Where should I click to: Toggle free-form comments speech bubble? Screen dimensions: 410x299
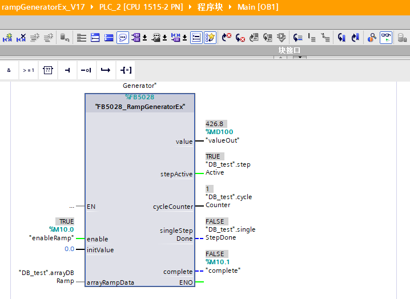(x=123, y=38)
